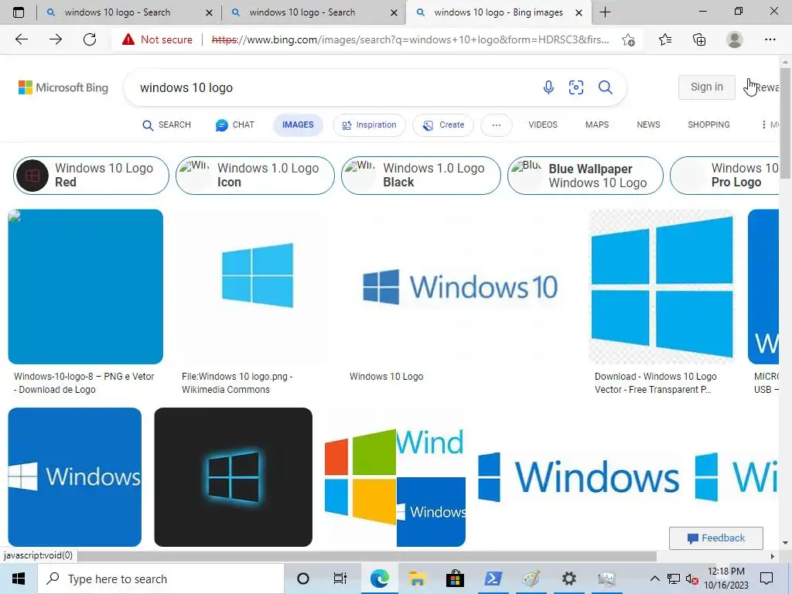792x594 pixels.
Task: Go to SEARCH results tab
Action: coord(167,125)
